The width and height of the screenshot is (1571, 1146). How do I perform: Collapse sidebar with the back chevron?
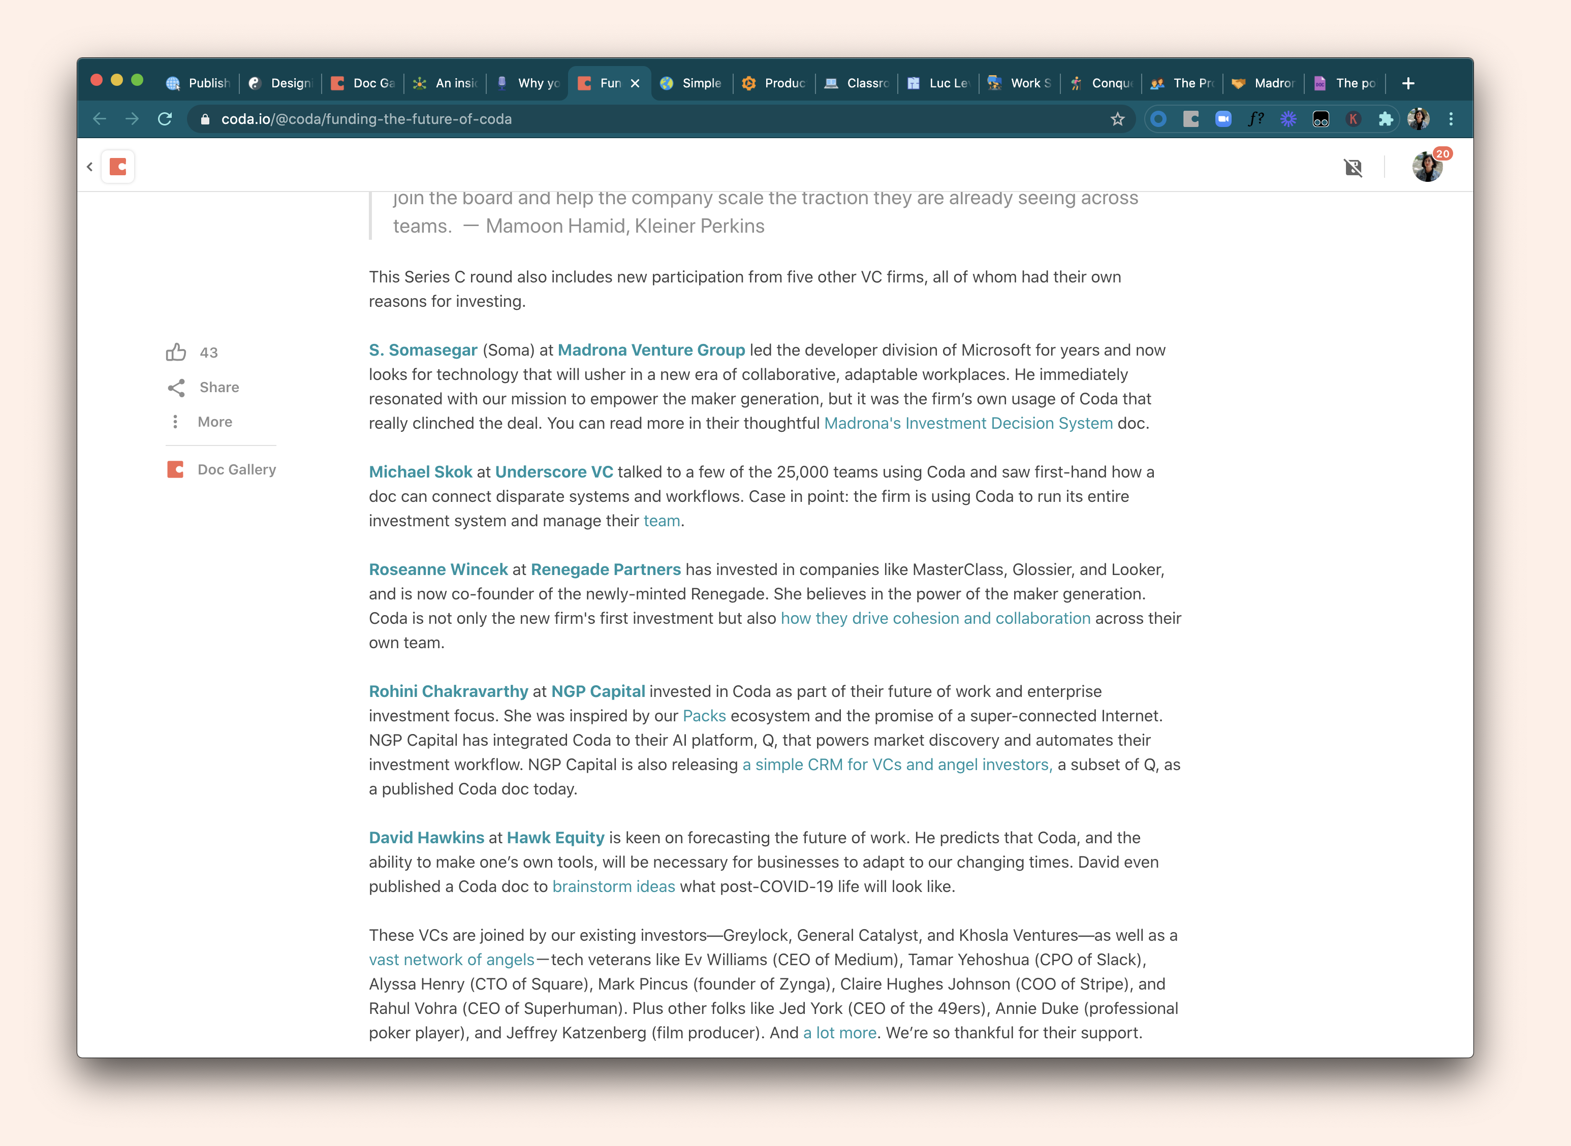[89, 167]
